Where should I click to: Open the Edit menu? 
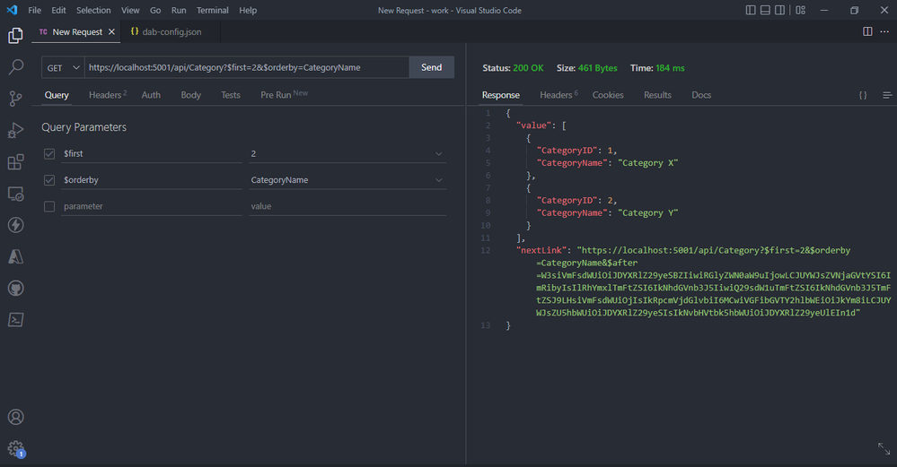click(x=58, y=10)
